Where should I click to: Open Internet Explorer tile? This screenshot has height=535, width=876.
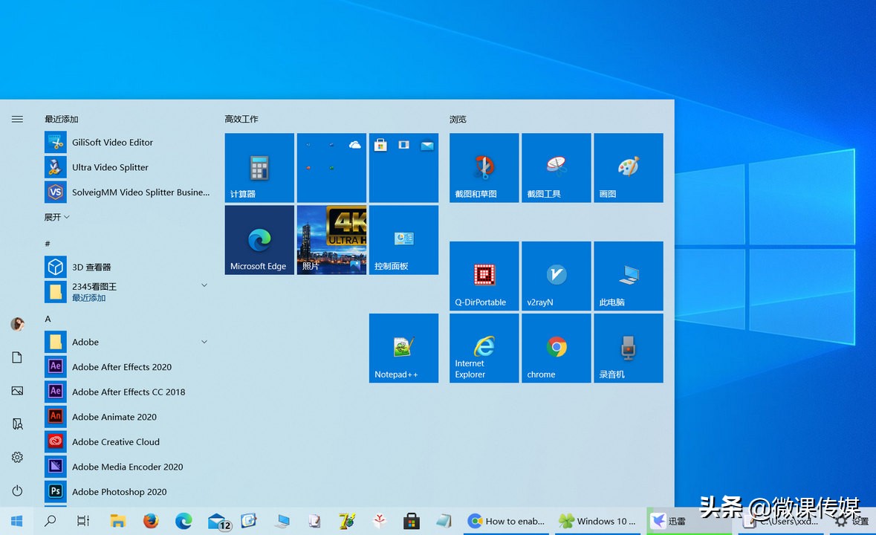[x=484, y=348]
